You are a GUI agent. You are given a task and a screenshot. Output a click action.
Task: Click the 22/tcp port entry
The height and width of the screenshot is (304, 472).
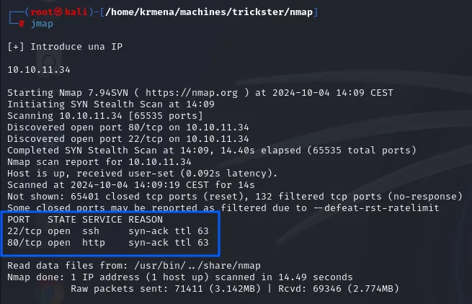(x=25, y=231)
